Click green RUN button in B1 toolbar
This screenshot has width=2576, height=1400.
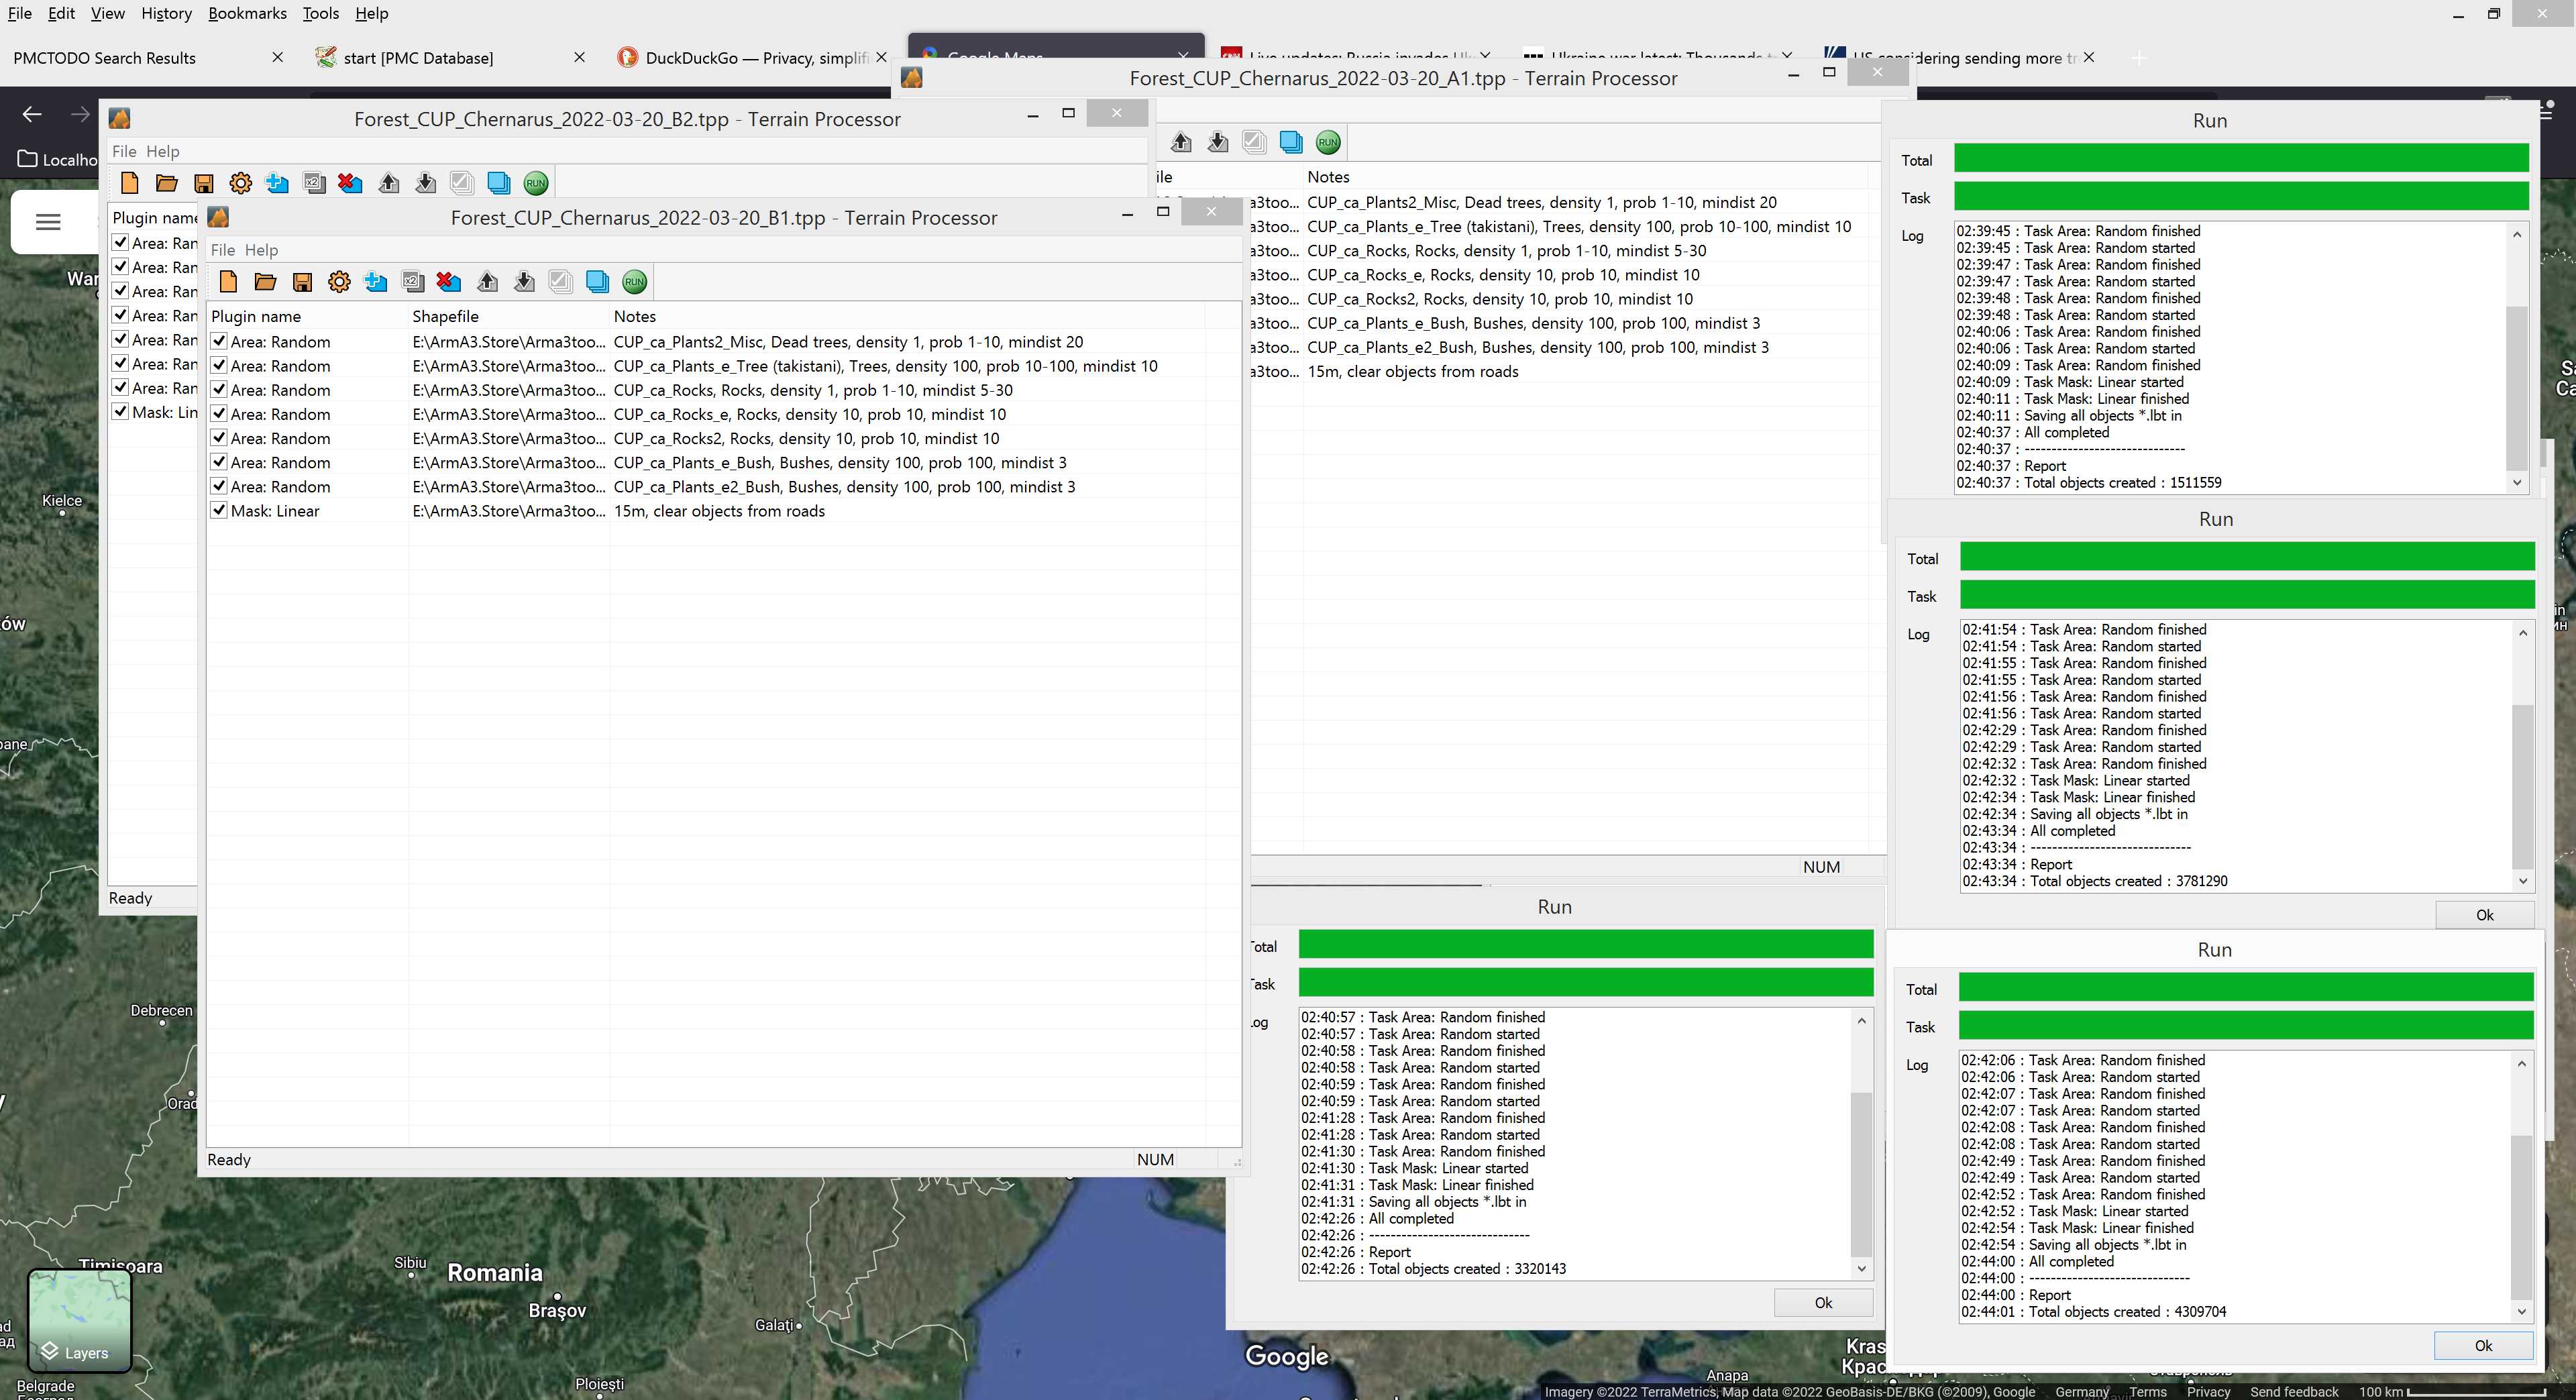635,282
